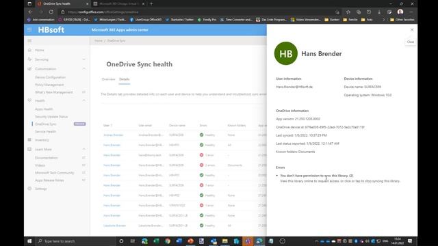Open Microsoft Tech Community link
The width and height of the screenshot is (438, 246).
coord(55,173)
